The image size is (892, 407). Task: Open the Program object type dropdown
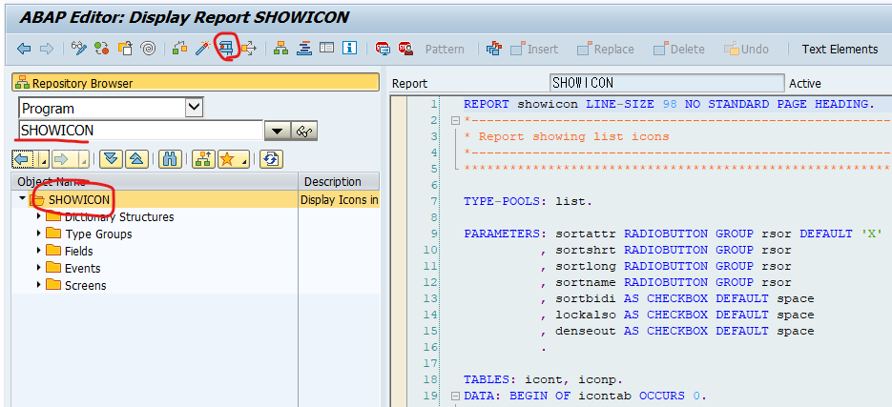tap(195, 108)
